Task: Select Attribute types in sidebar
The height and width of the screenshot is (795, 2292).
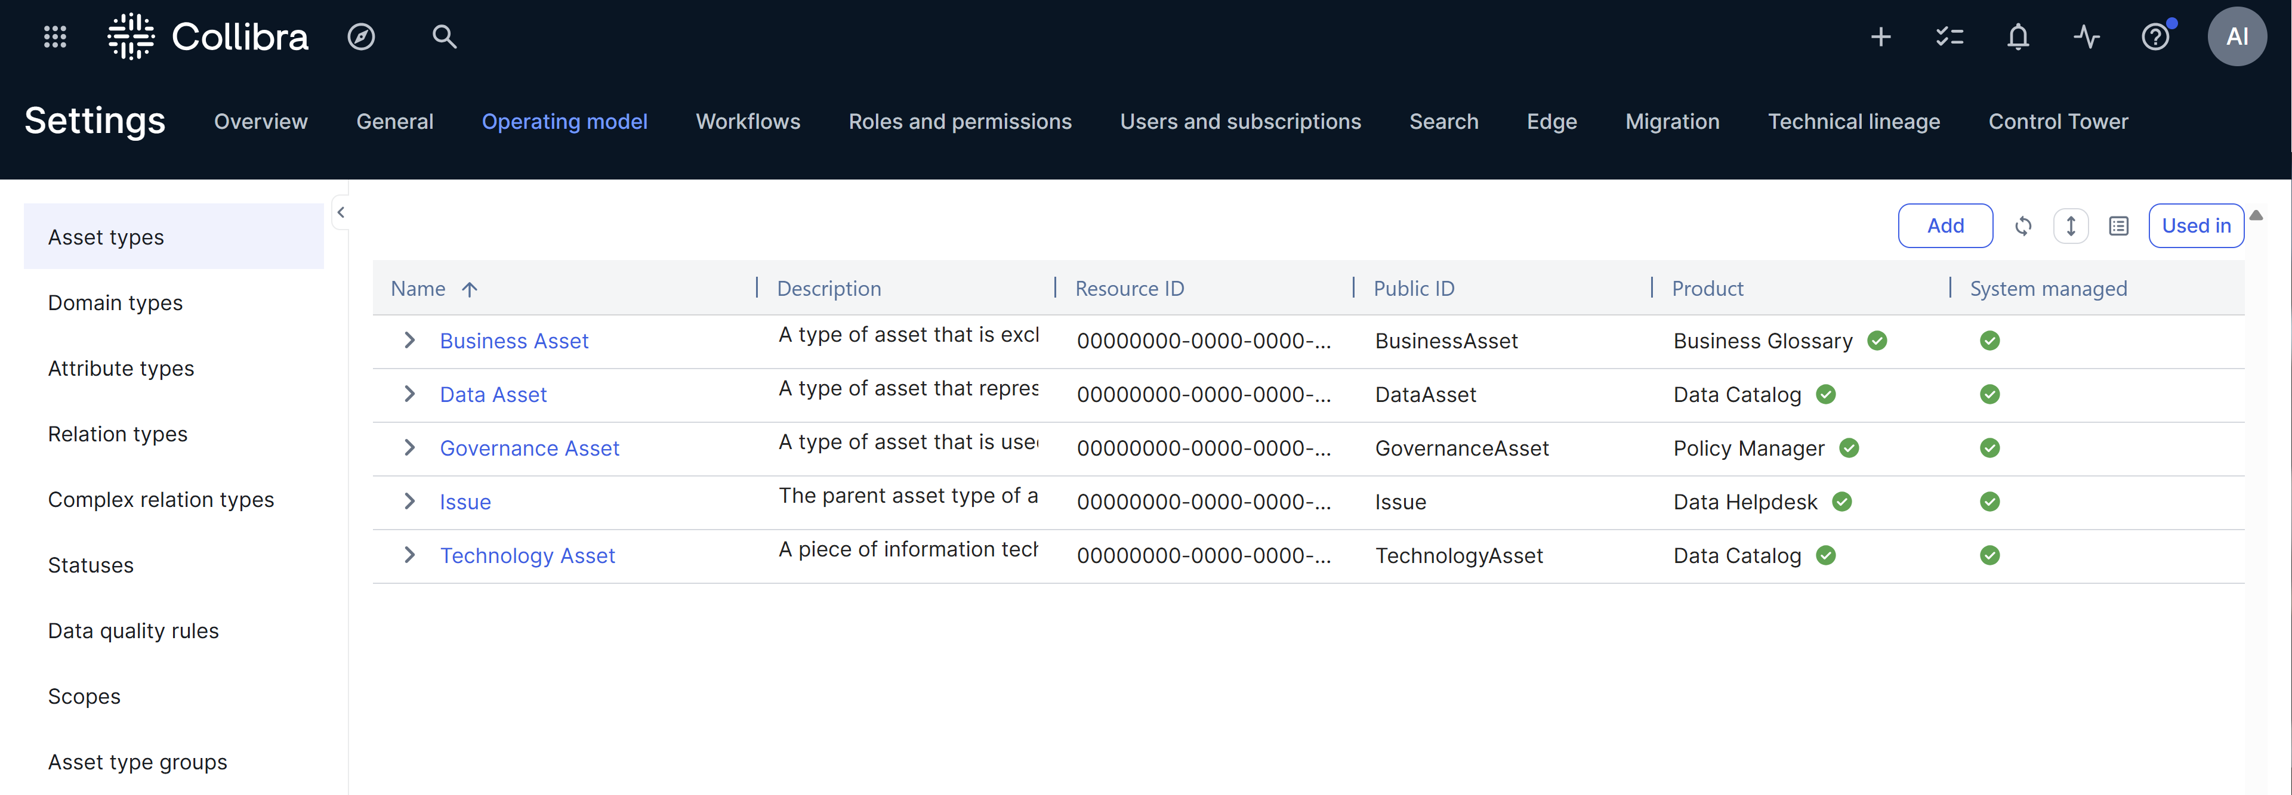Action: tap(174, 368)
